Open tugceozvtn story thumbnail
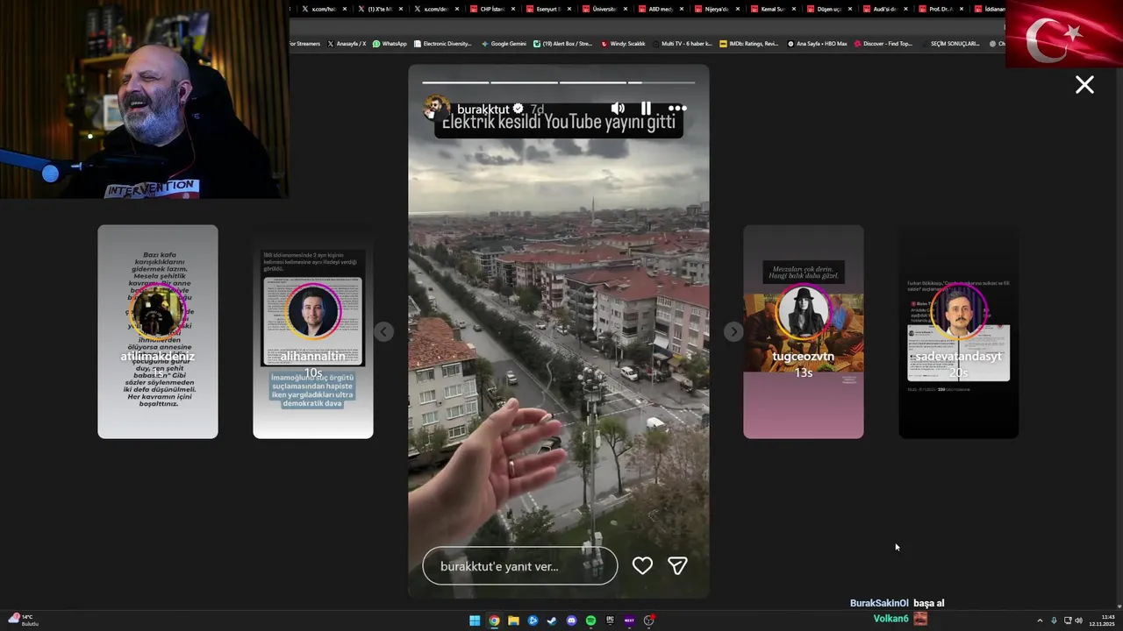Viewport: 1123px width, 631px height. coord(804,331)
